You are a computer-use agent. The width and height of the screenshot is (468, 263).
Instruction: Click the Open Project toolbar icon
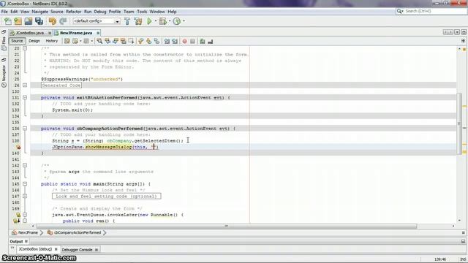(x=29, y=21)
